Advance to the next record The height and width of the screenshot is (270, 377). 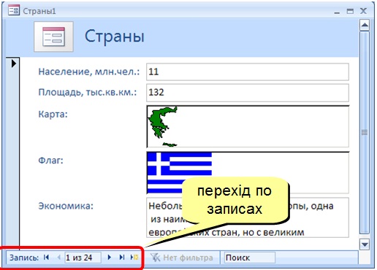click(x=110, y=258)
